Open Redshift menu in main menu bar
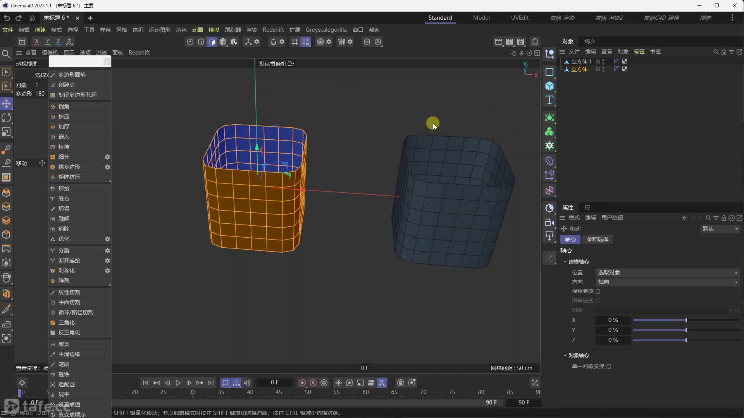 [x=273, y=30]
